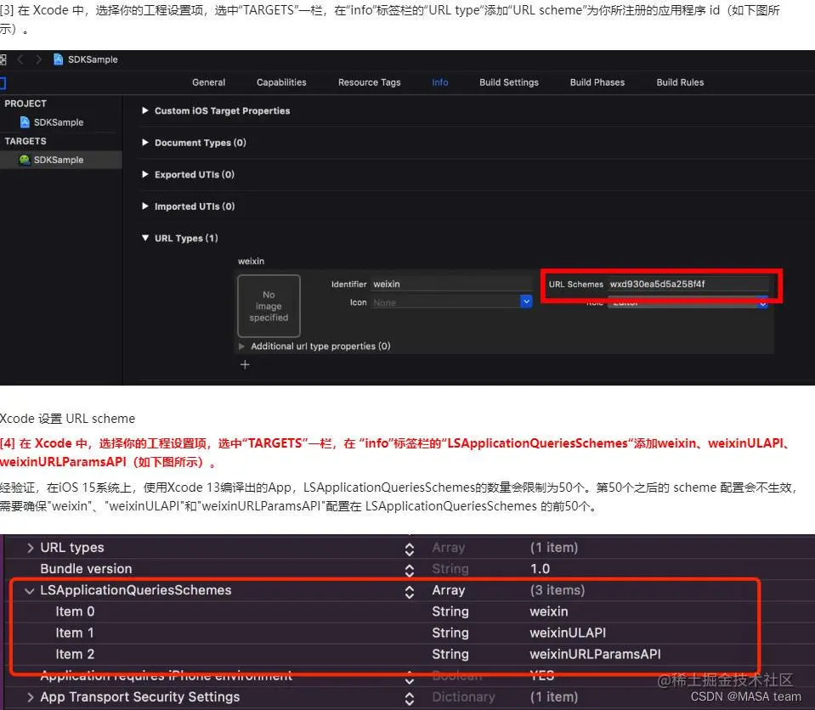The image size is (815, 710).
Task: Collapse LSApplicationQueriesSchemes in the plist
Action: (30, 590)
